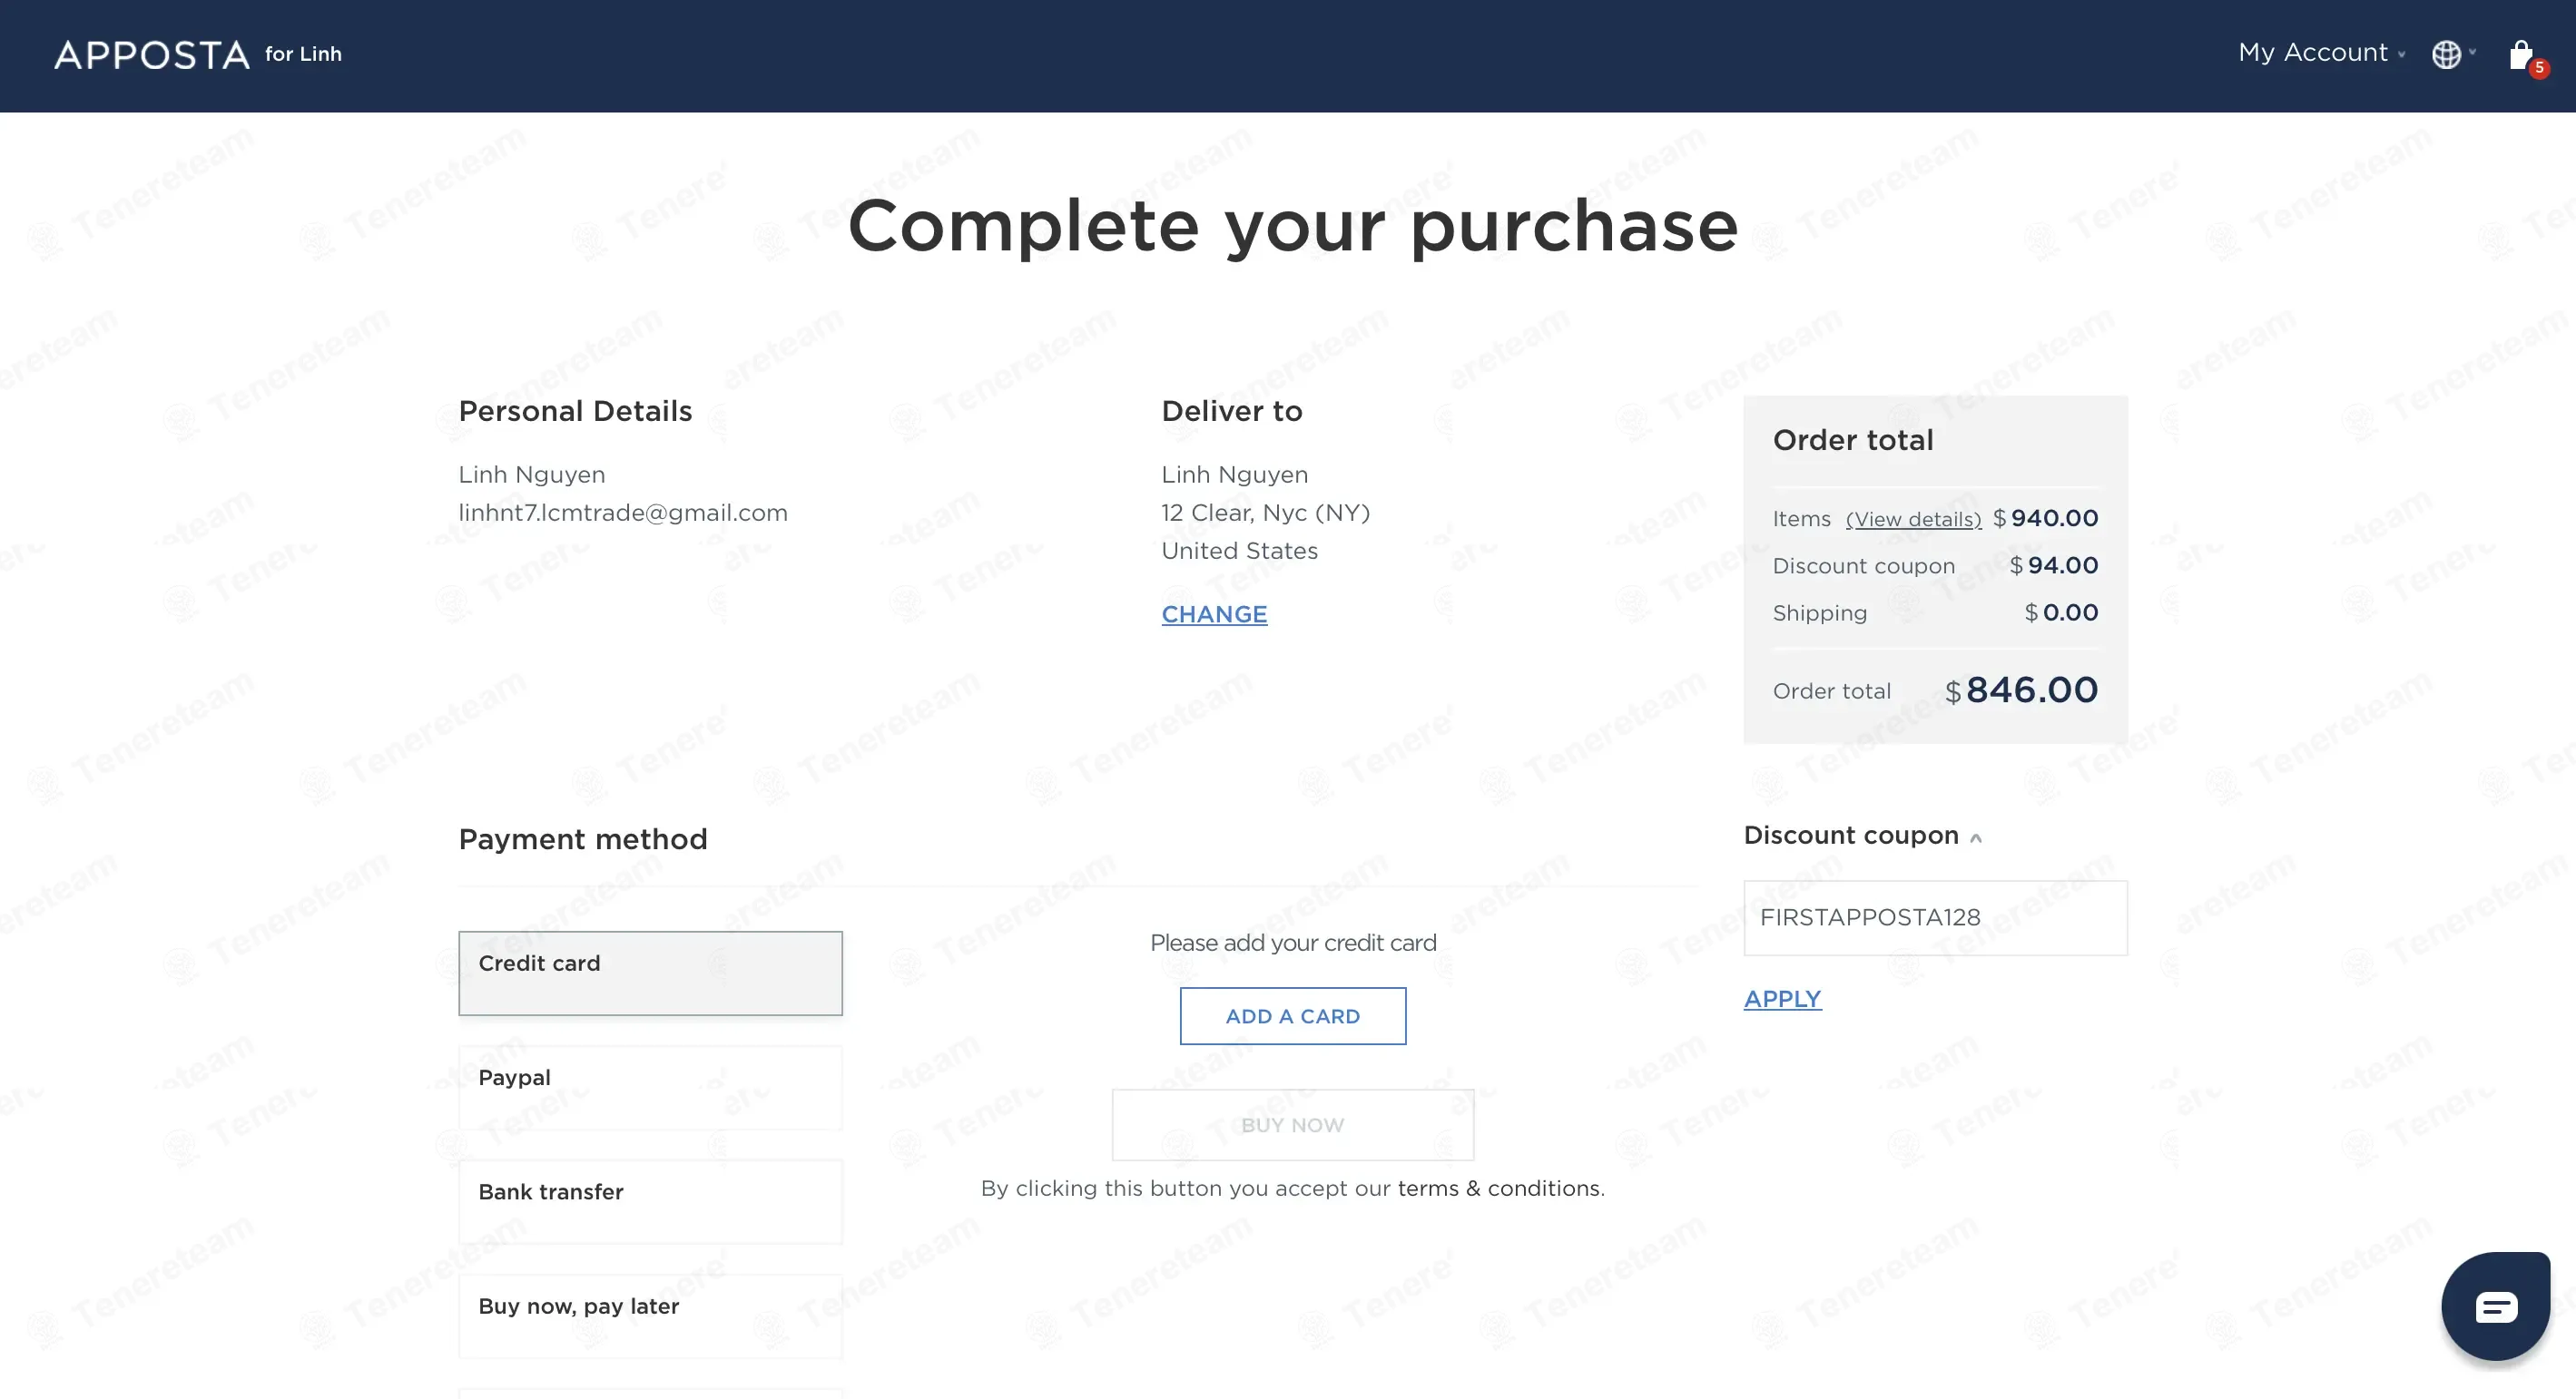
Task: Click the BUY NOW button
Action: (x=1293, y=1124)
